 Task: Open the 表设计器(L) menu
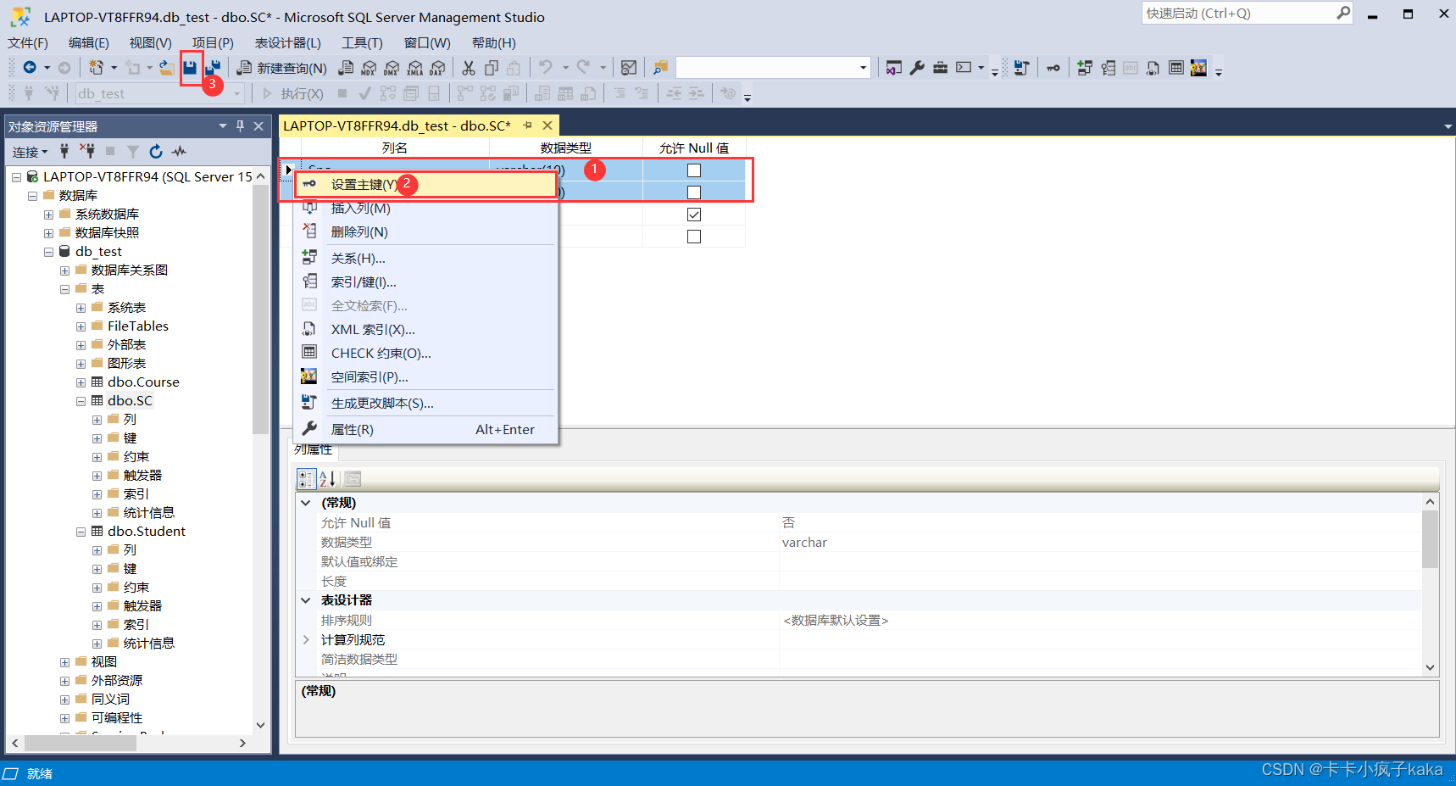(x=288, y=42)
